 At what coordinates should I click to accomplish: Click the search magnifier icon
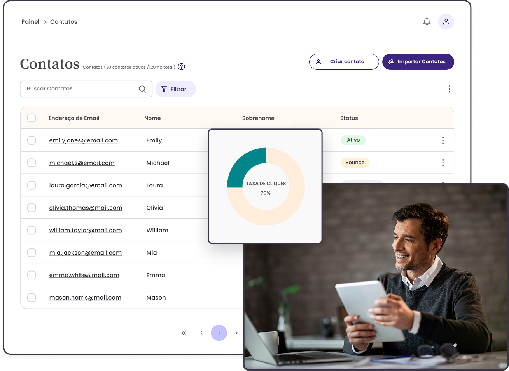click(x=142, y=89)
